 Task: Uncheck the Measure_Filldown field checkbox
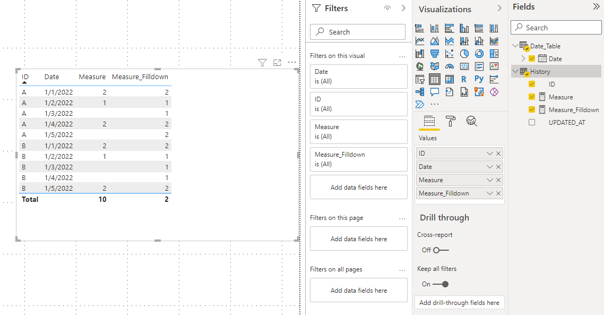(x=532, y=109)
